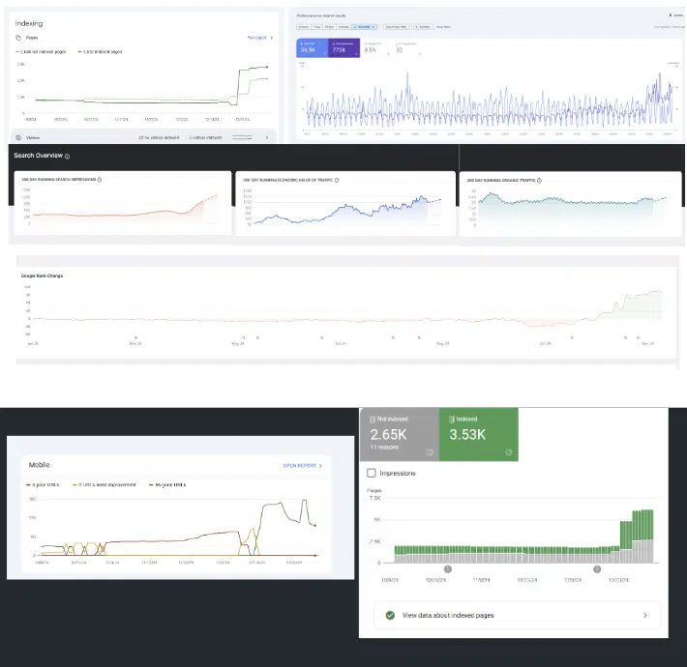
Task: Open chevron next to View data about indexed pages
Action: pyautogui.click(x=644, y=615)
